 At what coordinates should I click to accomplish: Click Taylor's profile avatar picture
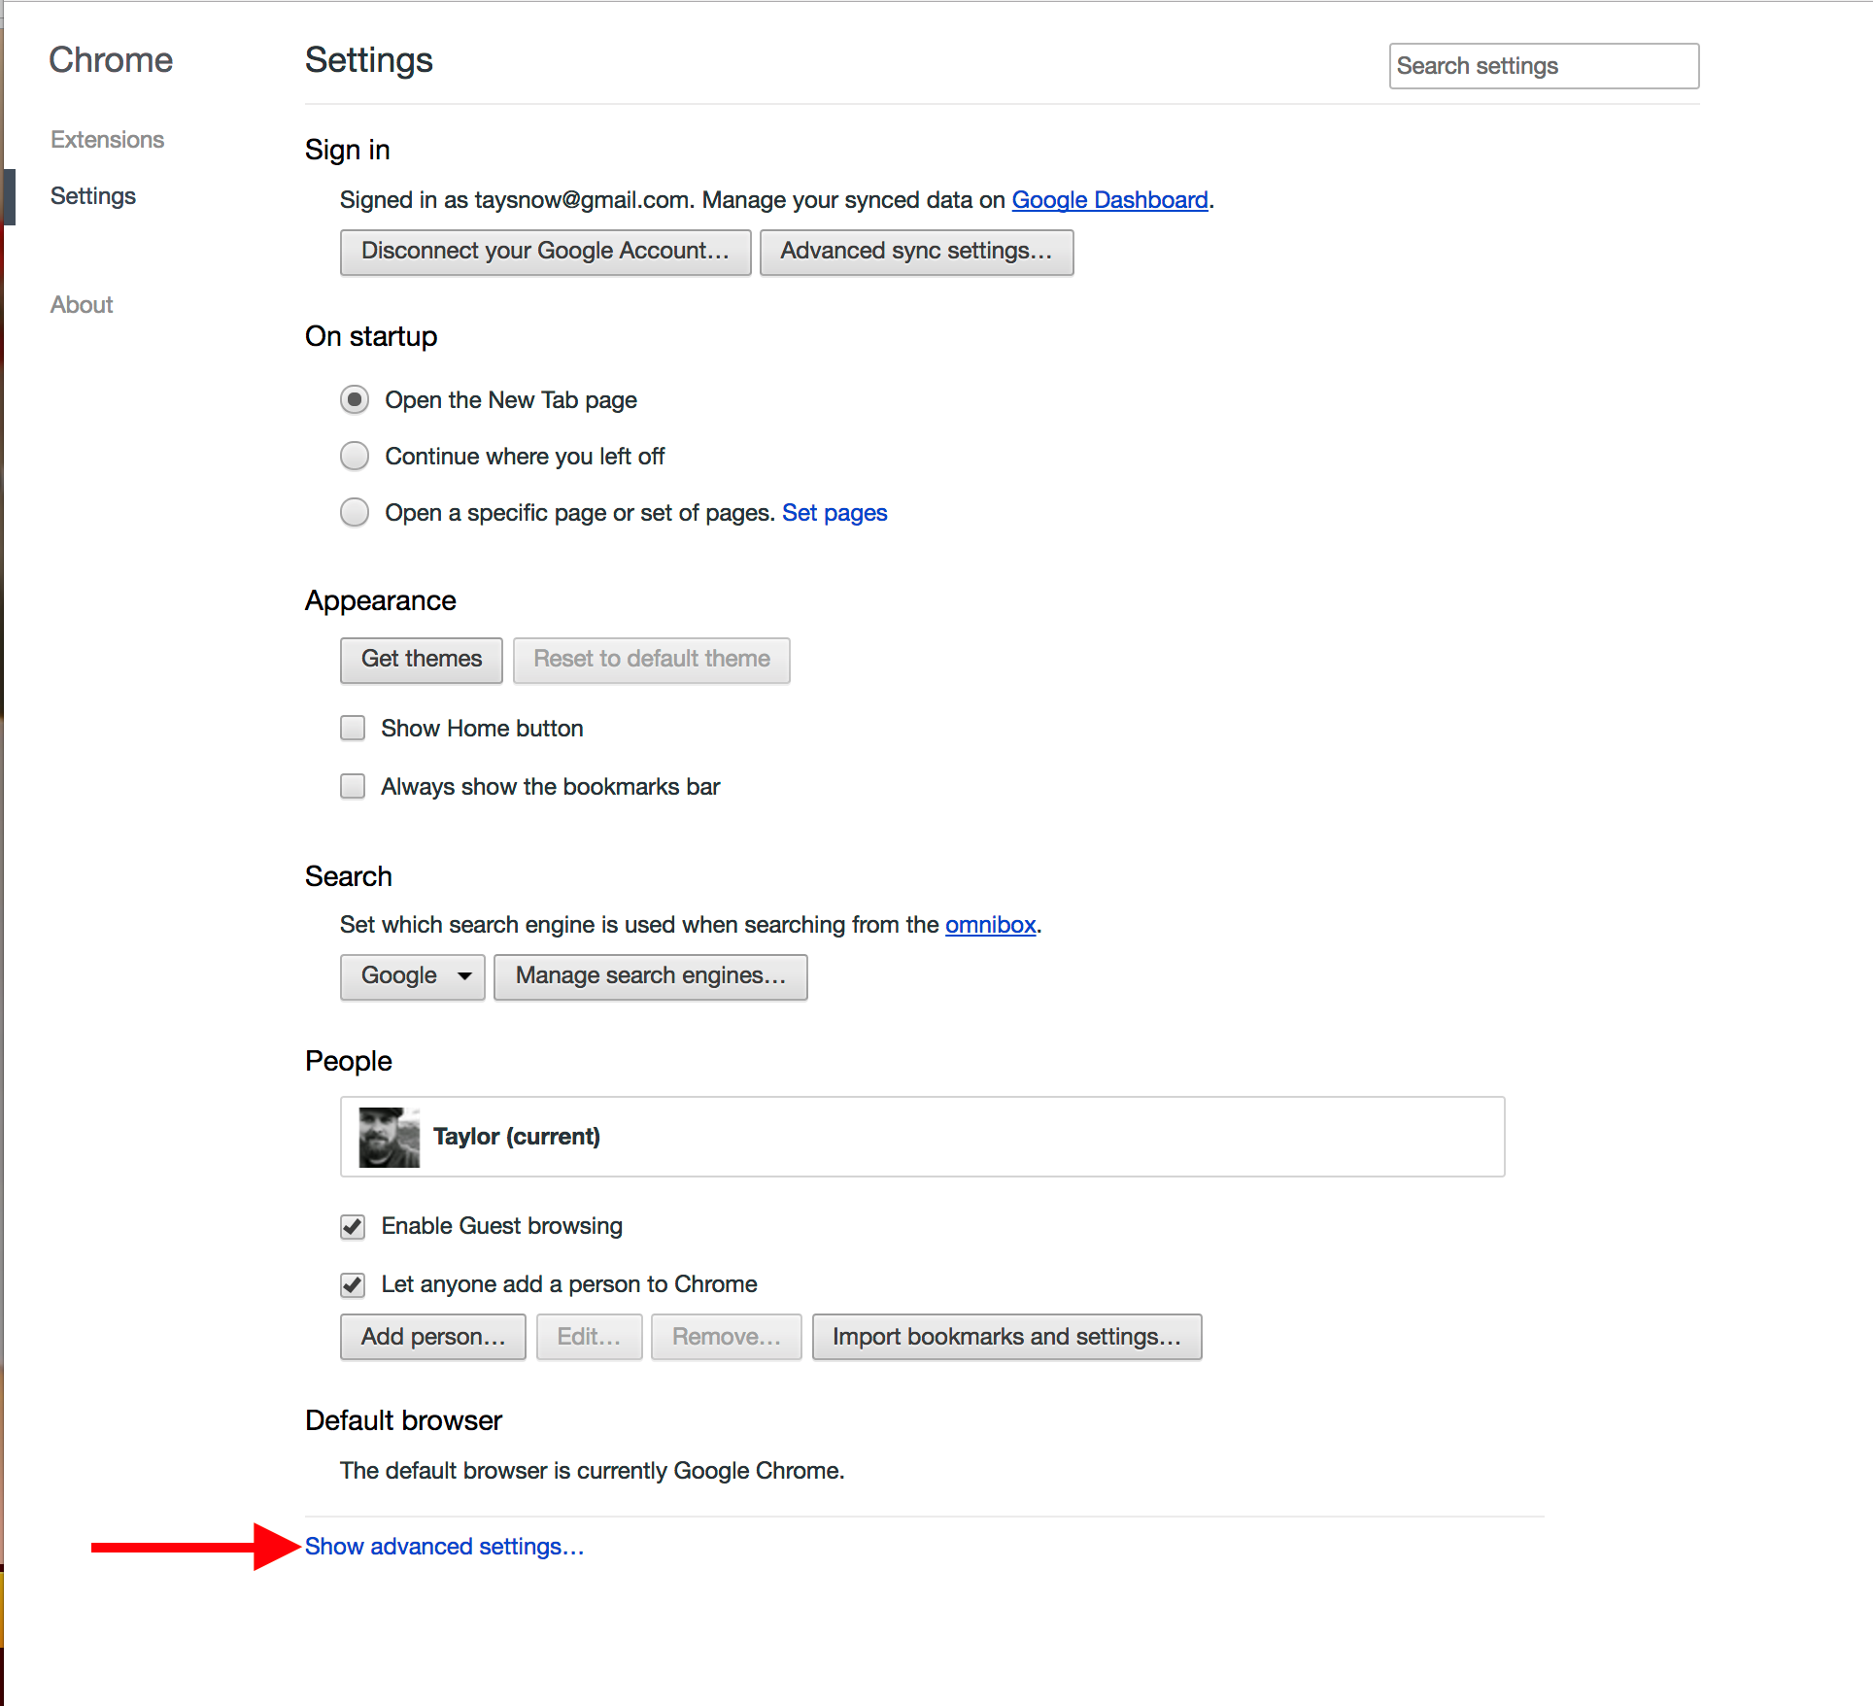(x=389, y=1137)
